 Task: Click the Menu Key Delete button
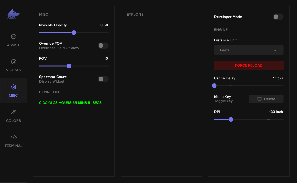pyautogui.click(x=266, y=99)
